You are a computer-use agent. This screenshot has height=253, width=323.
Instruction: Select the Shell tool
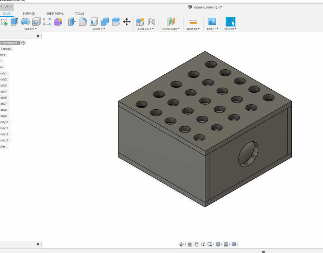tap(94, 22)
